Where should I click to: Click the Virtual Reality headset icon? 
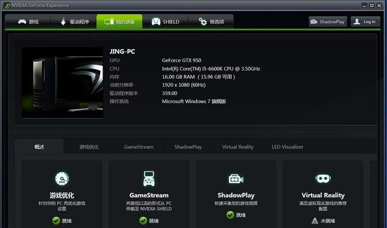tap(323, 178)
